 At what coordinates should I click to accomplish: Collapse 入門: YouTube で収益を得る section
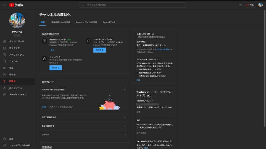[x=124, y=90]
